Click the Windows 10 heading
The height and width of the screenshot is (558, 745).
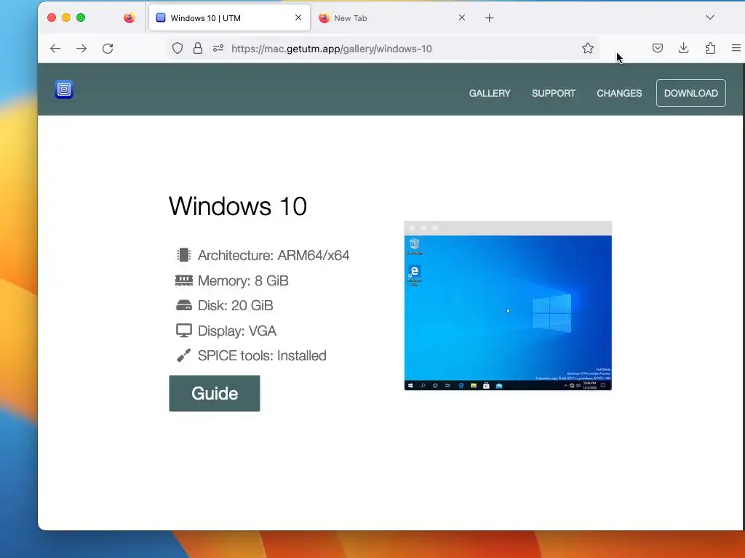[x=238, y=206]
